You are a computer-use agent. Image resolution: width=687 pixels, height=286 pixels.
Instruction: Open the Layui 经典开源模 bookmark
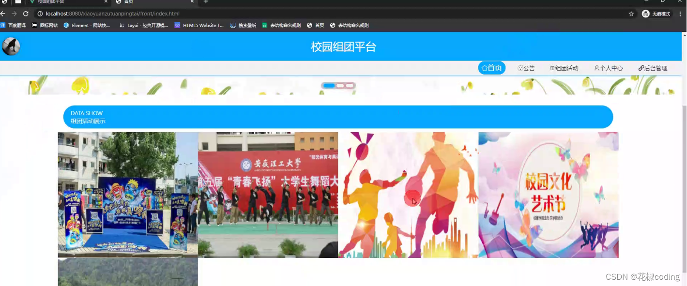point(144,25)
